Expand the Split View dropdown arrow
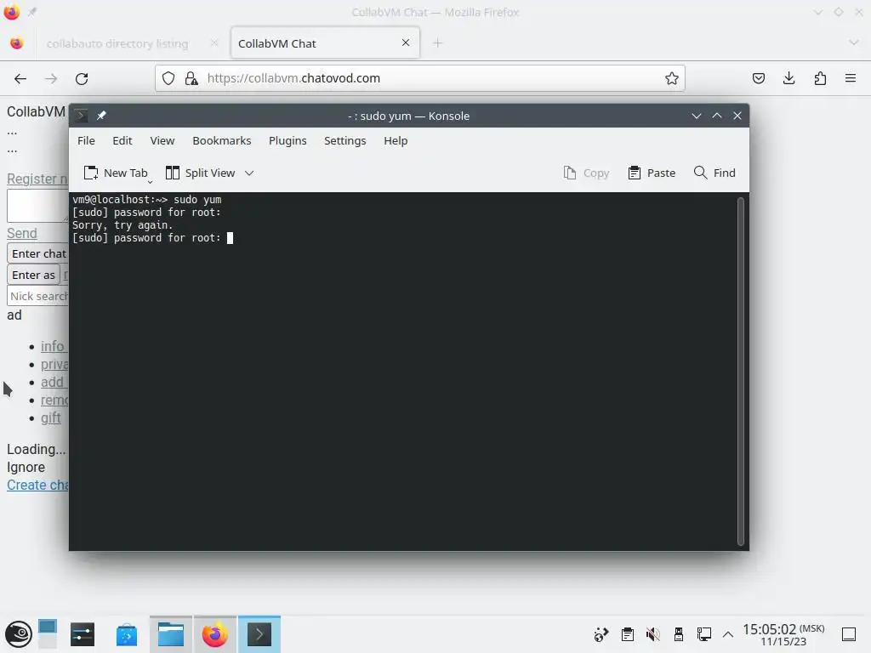 click(x=249, y=173)
